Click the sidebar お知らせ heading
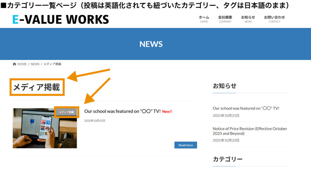Screen dimensions: 311x171 click(224, 86)
